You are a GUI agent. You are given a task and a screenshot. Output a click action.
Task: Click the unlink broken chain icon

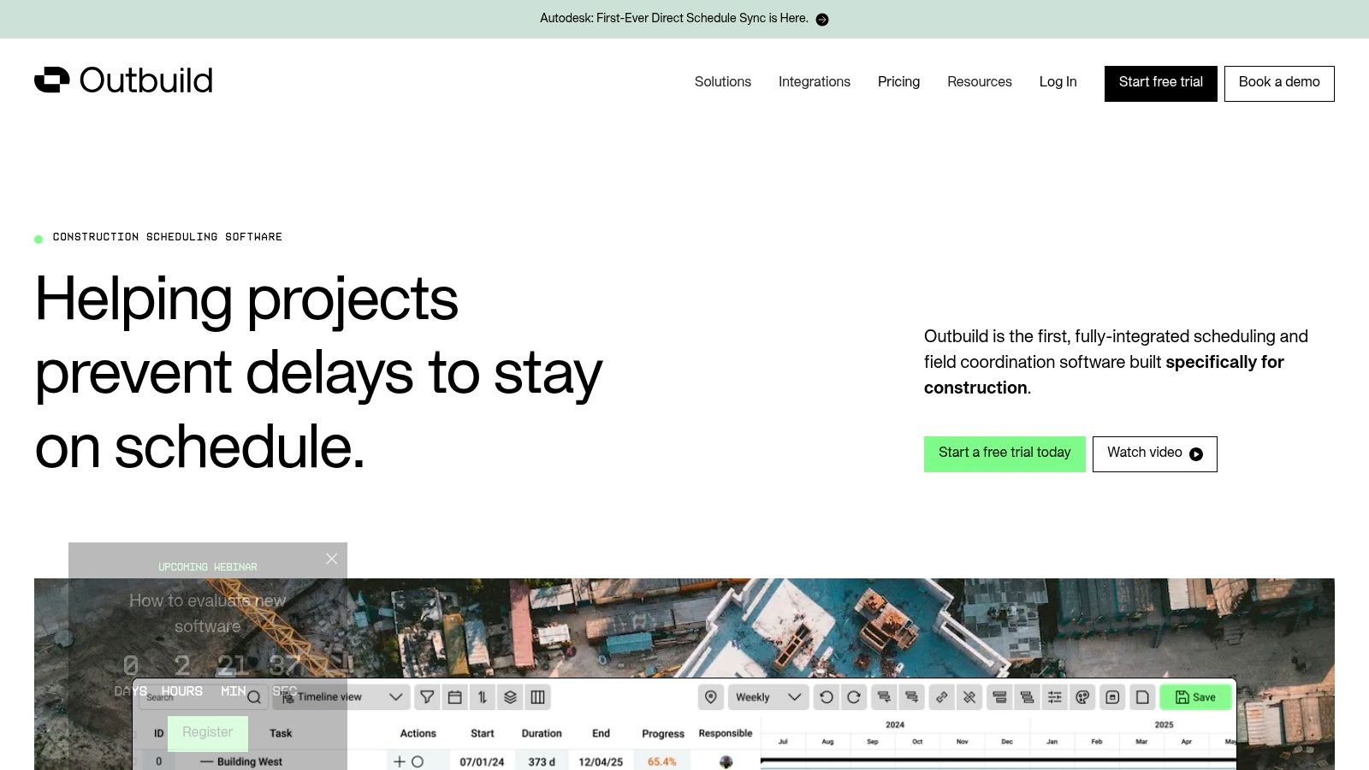(969, 697)
